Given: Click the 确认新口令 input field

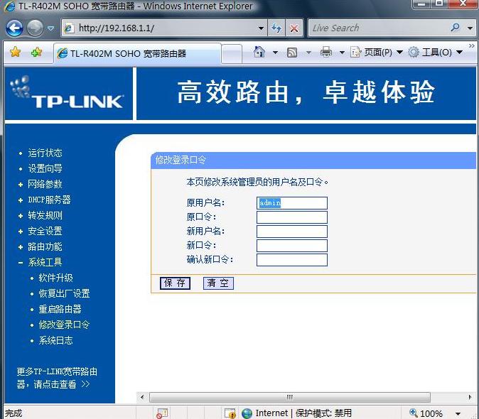Looking at the screenshot, I should click(292, 260).
